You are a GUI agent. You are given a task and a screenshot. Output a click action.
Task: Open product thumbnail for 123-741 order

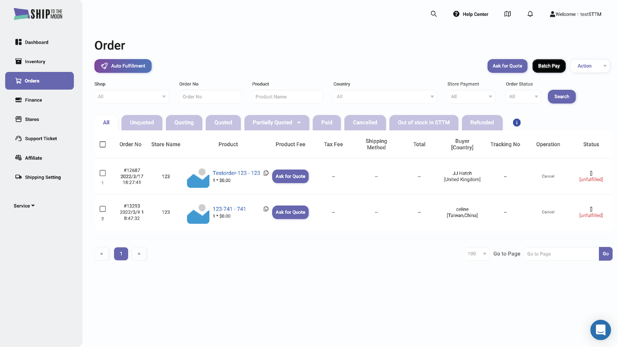tap(198, 214)
